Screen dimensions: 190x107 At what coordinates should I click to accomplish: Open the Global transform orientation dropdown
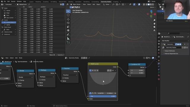107,4
